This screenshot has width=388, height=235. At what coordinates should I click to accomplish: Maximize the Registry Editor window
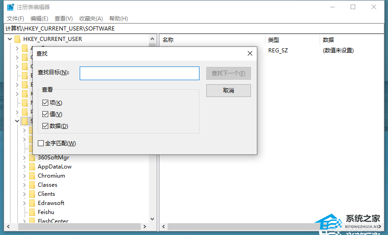click(353, 7)
